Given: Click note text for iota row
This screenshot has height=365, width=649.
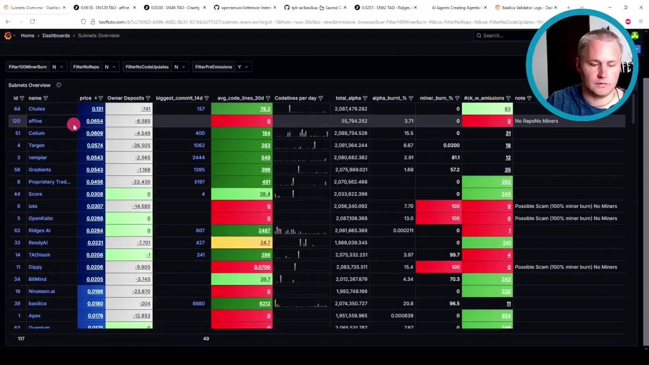Looking at the screenshot, I should click(566, 206).
